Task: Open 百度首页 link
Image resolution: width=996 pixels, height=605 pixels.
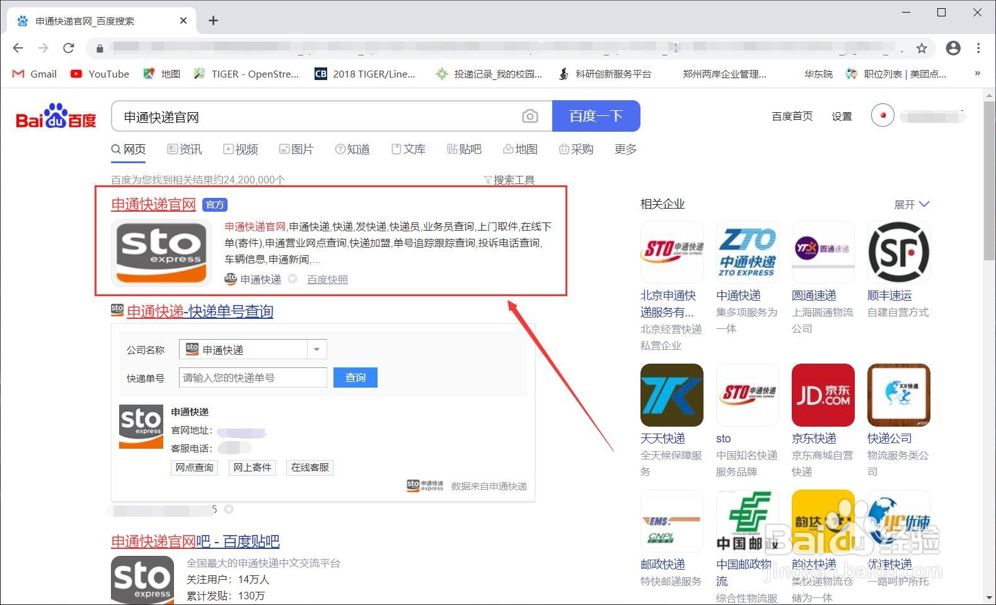Action: coord(792,117)
